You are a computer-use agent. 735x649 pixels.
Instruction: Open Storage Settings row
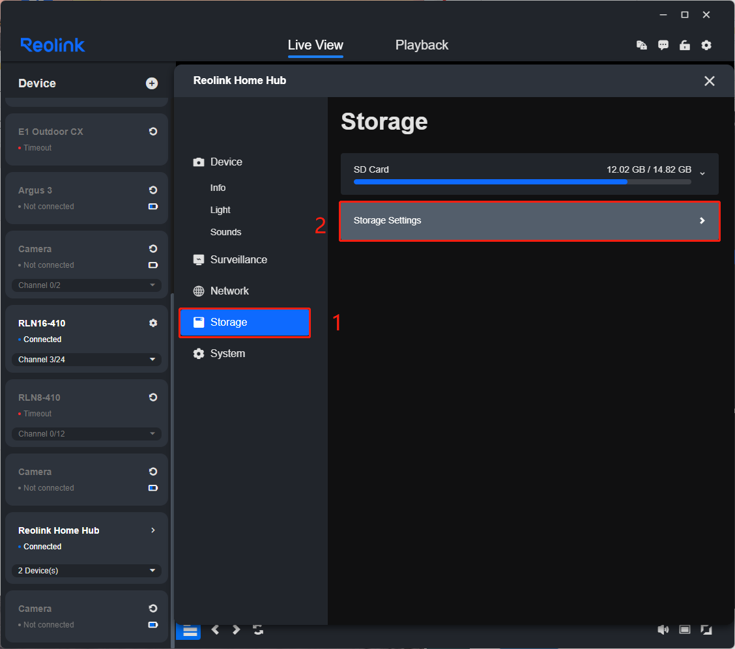point(529,221)
